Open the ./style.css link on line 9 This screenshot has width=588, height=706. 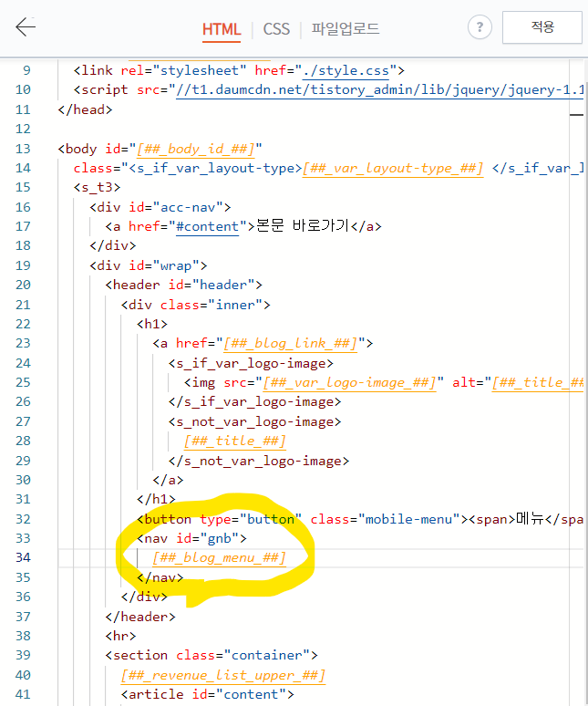point(346,70)
